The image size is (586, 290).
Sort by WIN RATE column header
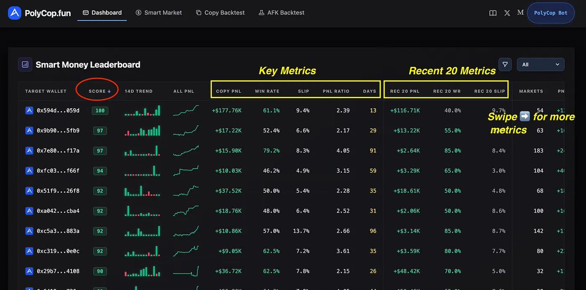(267, 91)
